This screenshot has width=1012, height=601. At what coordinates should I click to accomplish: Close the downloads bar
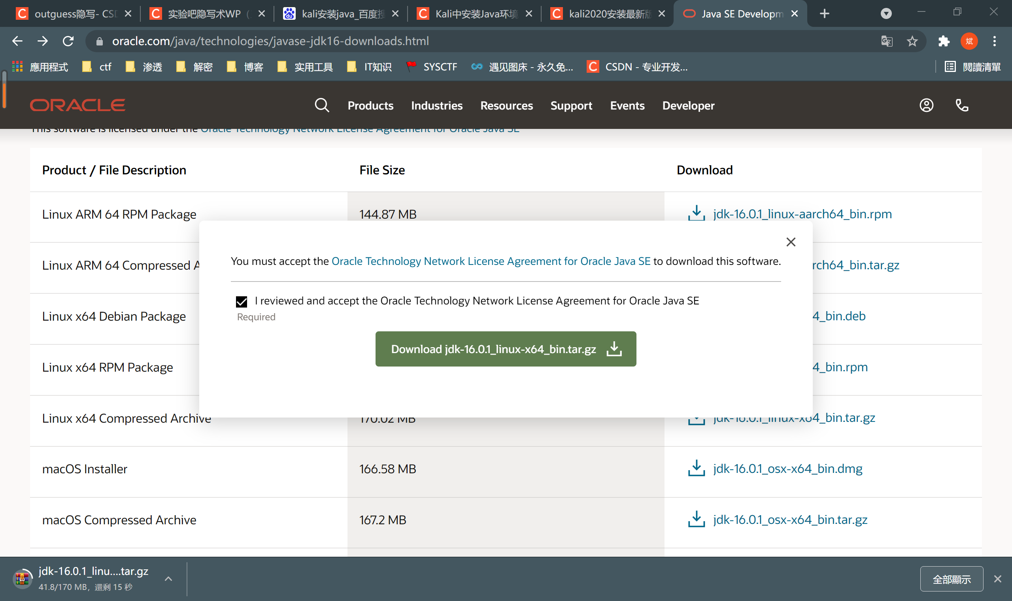[997, 579]
